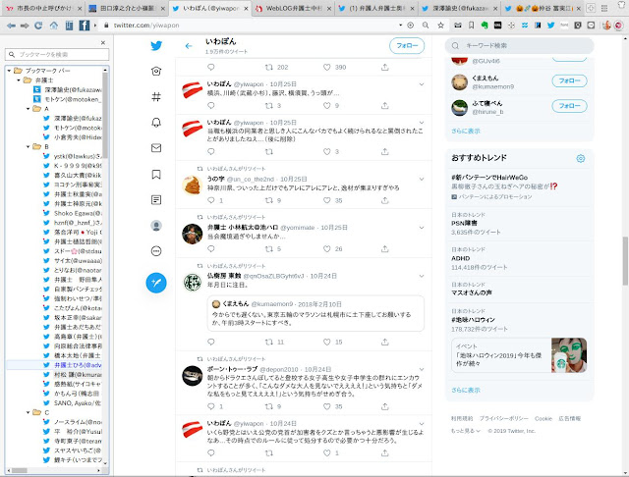
Task: Open tweet menu chevron on 弁護士 小林航太 tweet
Action: pos(422,228)
